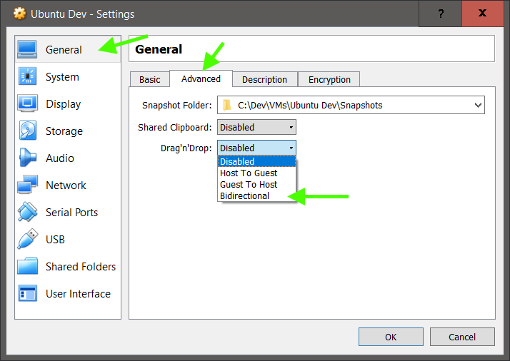Viewport: 510px width, 361px height.
Task: Switch to the Encryption tab
Action: coord(329,79)
